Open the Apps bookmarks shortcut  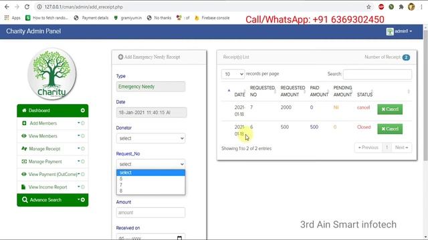[x=12, y=18]
